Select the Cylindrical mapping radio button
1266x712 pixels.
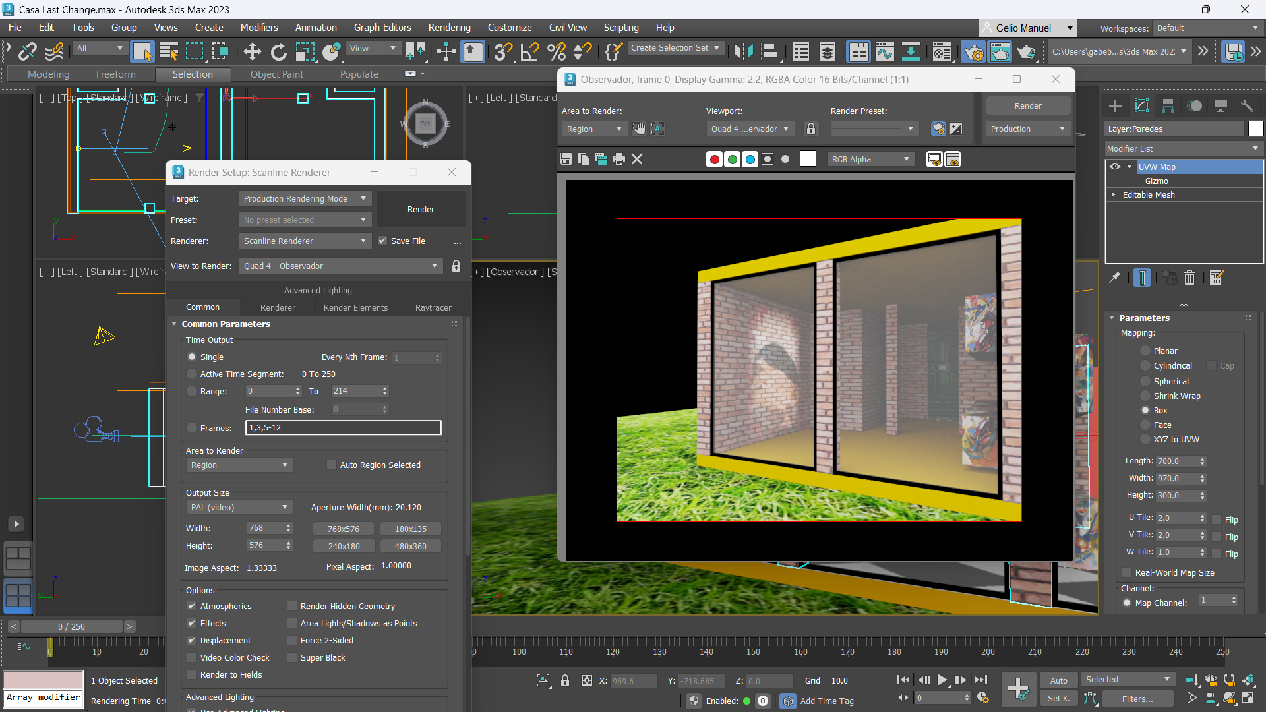[x=1145, y=366]
